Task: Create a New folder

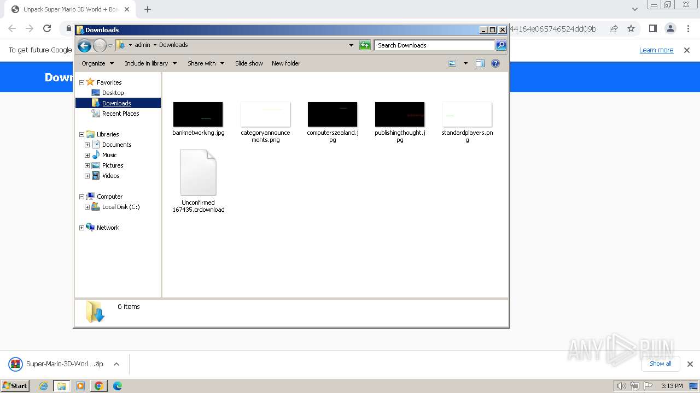Action: click(286, 63)
